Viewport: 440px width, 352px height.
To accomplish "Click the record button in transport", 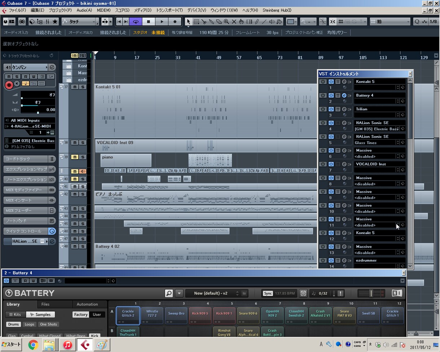I will [x=175, y=22].
